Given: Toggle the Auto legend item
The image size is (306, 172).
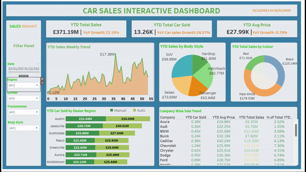Looking at the screenshot, I should tap(138, 110).
